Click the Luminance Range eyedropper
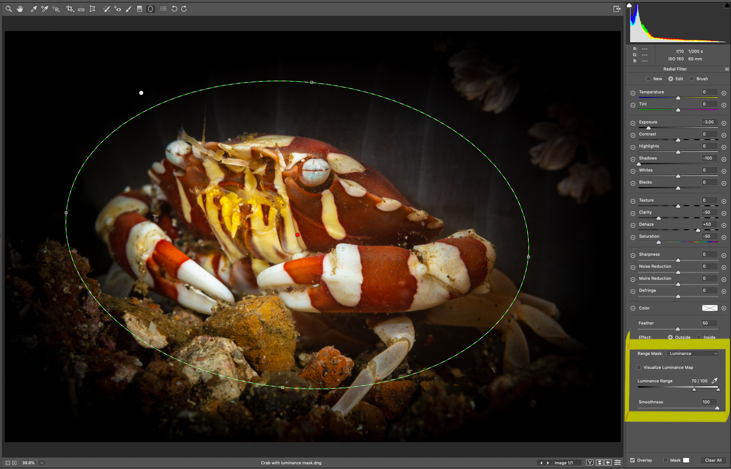This screenshot has width=731, height=469. point(715,381)
